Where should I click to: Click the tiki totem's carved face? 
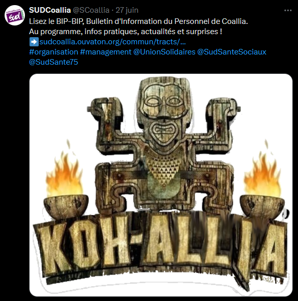pyautogui.click(x=164, y=112)
